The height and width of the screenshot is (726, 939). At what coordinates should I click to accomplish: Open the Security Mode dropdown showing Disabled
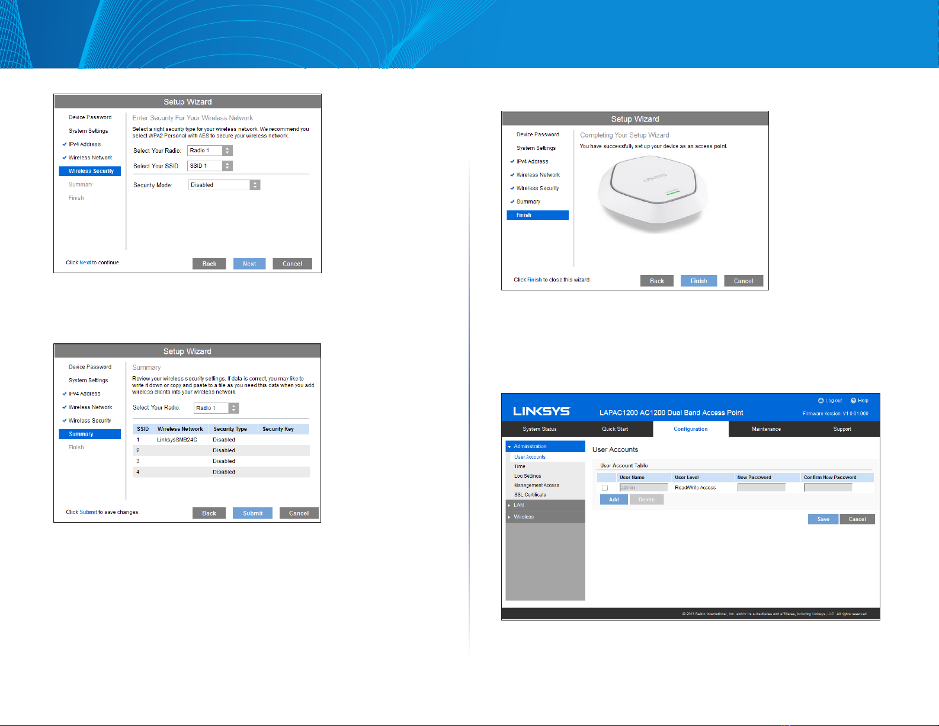224,185
